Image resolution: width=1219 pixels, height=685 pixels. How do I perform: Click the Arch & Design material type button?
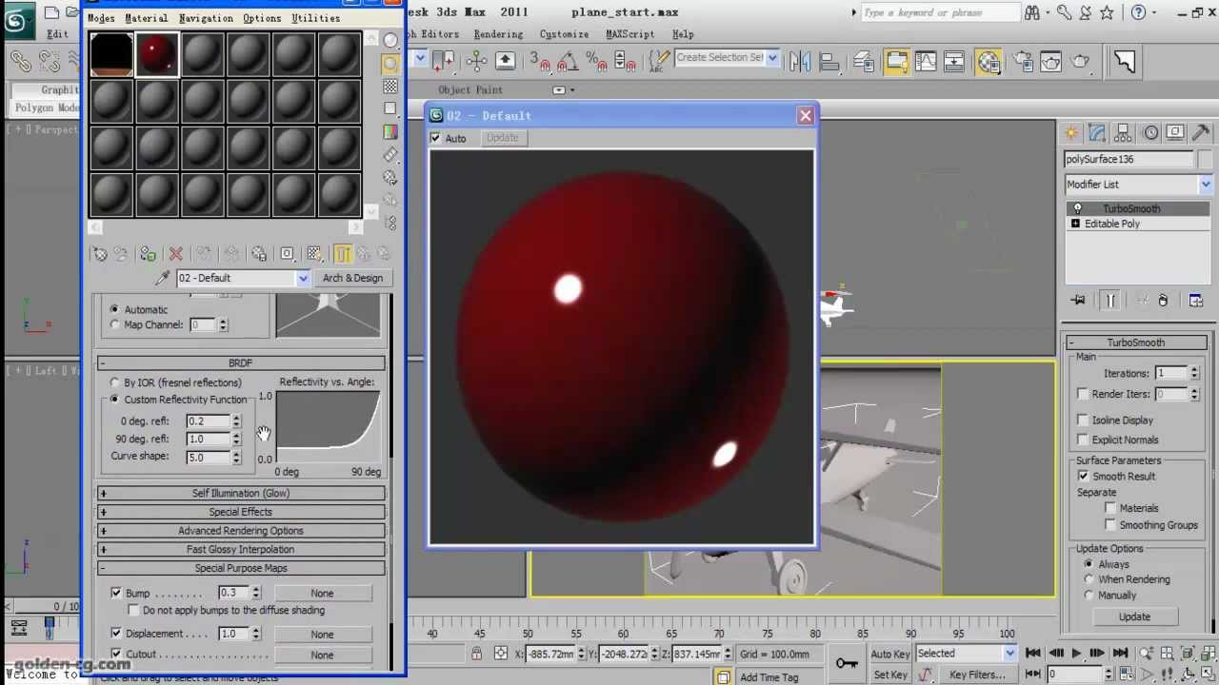click(x=352, y=278)
